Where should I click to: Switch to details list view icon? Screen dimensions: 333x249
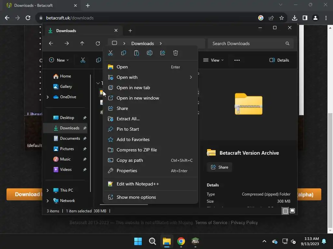(x=285, y=211)
